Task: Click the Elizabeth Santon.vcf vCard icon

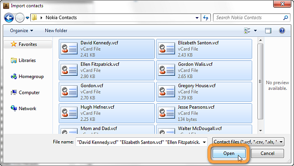Action: [x=166, y=49]
